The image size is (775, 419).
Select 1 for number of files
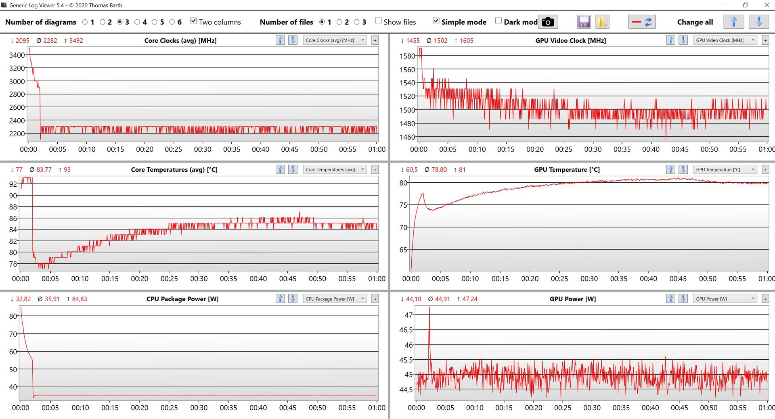click(x=322, y=22)
